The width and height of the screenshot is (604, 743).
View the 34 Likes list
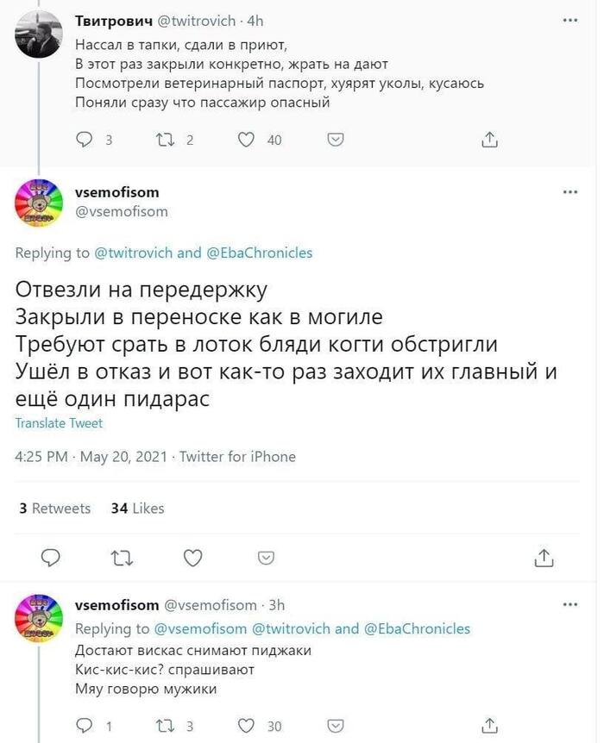click(137, 509)
